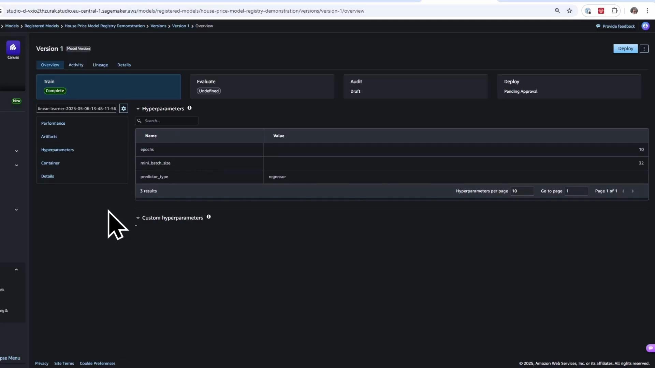The width and height of the screenshot is (655, 368).
Task: Click the Hyperparameters info icon
Action: (190, 108)
